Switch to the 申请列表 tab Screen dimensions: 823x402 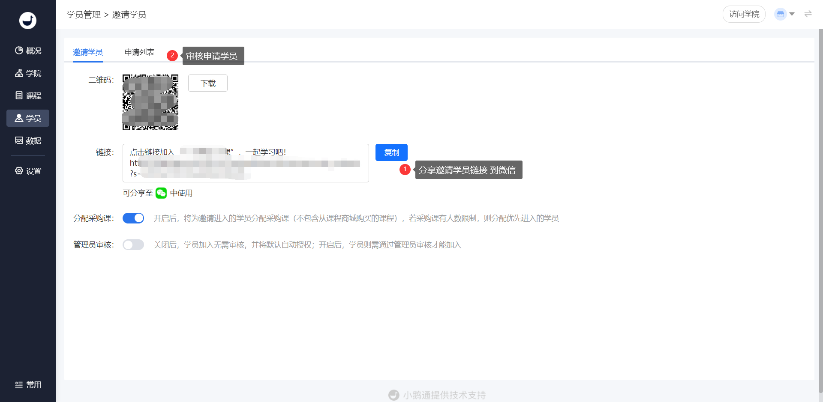point(139,52)
